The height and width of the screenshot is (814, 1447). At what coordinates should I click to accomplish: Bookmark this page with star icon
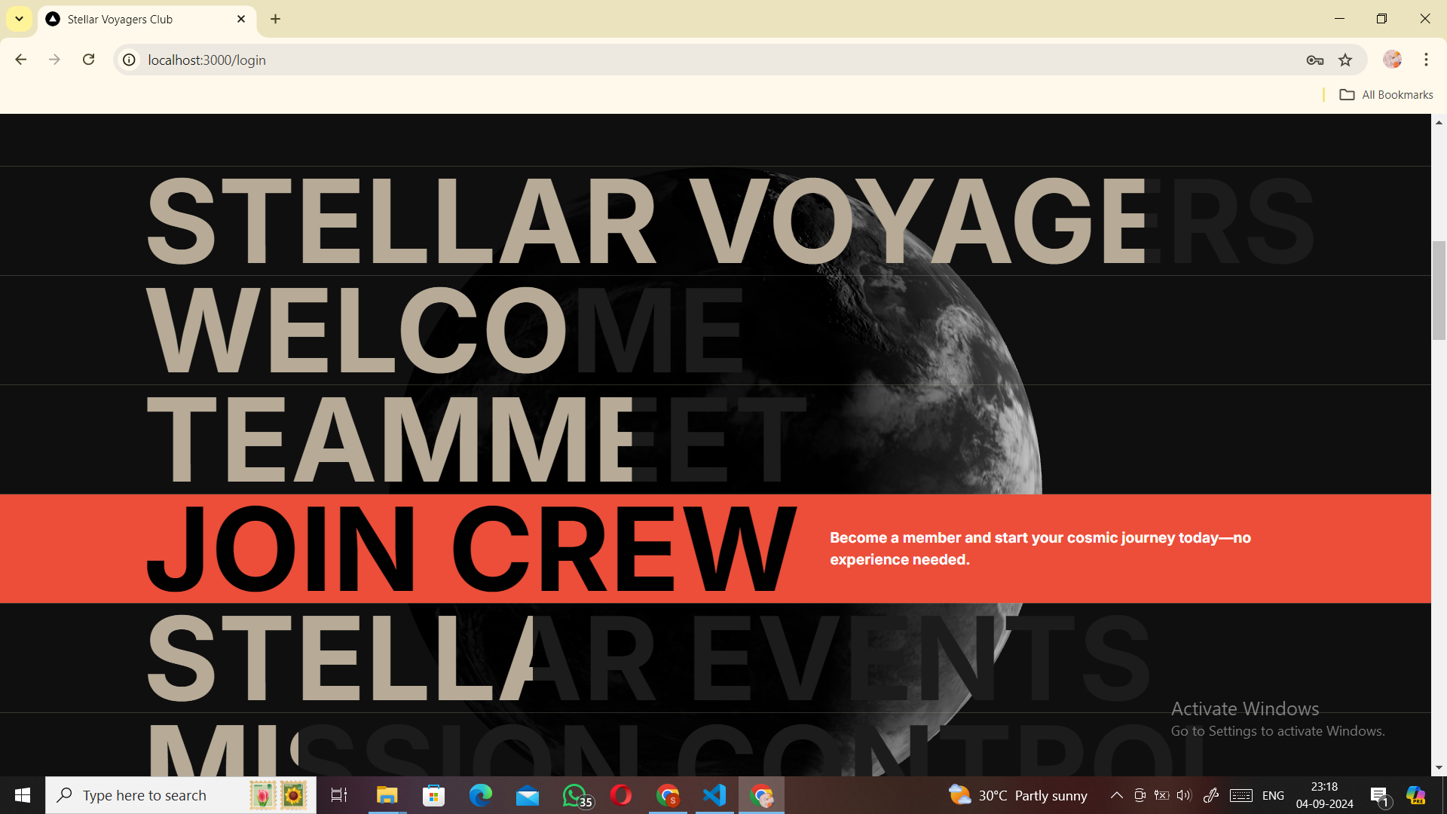[1345, 60]
